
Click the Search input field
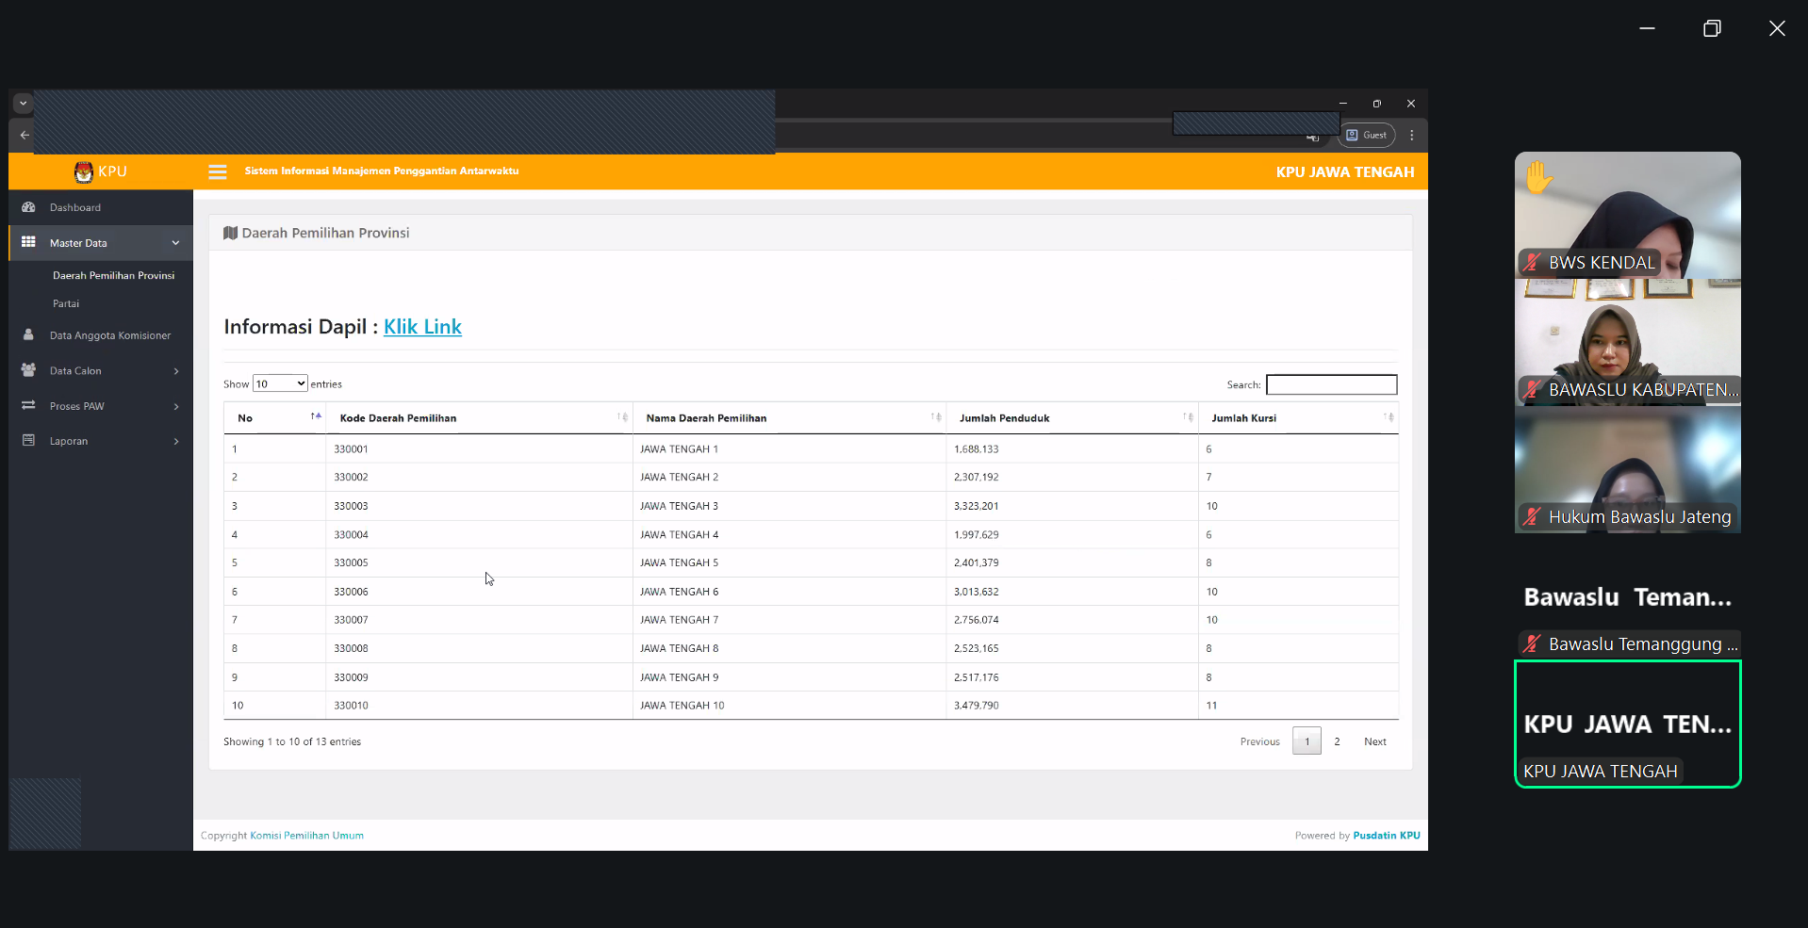tap(1331, 384)
